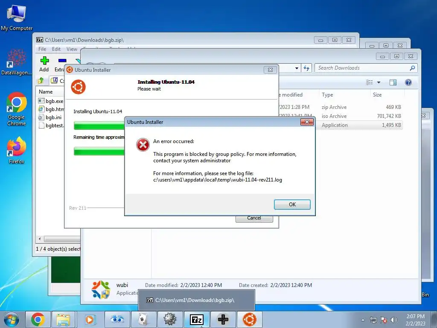This screenshot has height=328, width=437.
Task: Show hidden tray icons arrow
Action: (x=363, y=320)
